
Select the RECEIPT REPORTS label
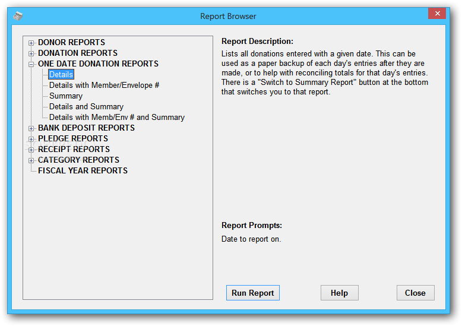pyautogui.click(x=74, y=149)
